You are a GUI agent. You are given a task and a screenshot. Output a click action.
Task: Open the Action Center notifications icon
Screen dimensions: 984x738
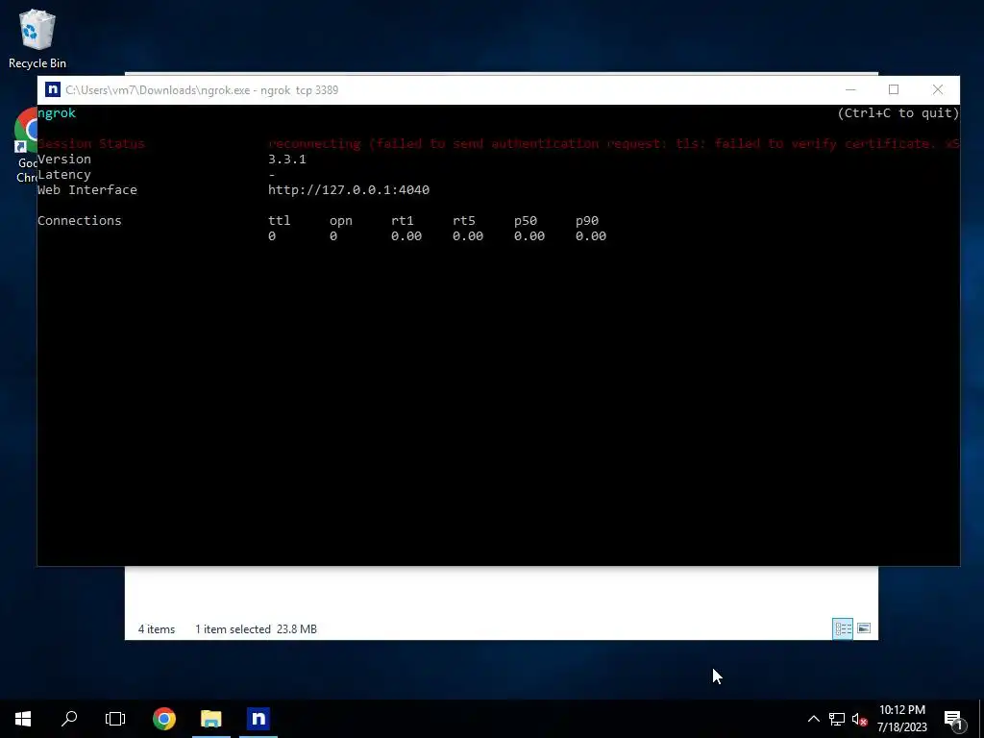point(953,719)
